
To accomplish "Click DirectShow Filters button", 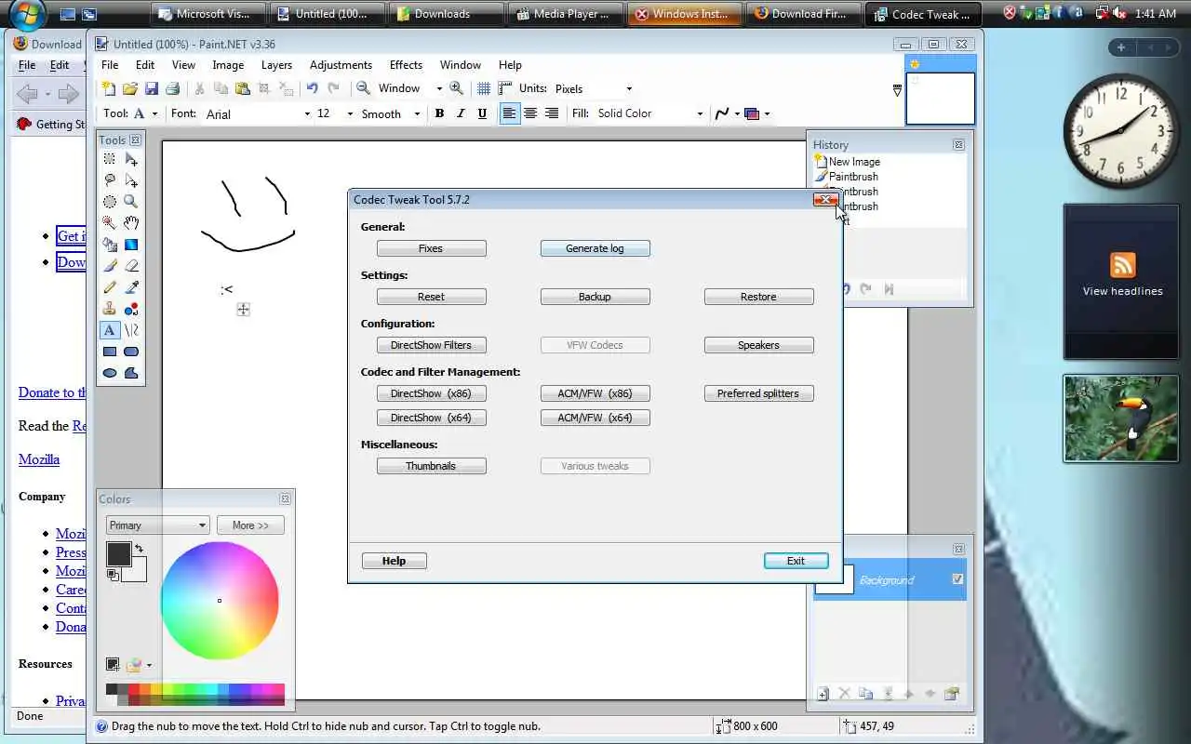I will coord(431,345).
